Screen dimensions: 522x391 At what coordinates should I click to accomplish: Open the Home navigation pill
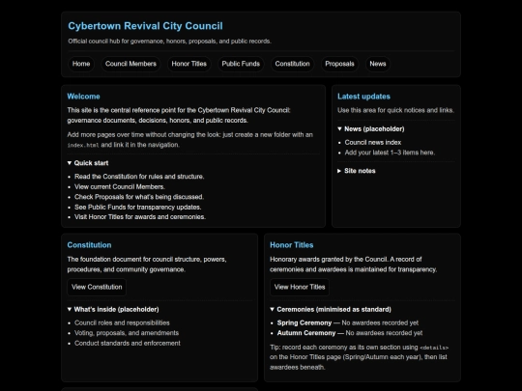(x=81, y=64)
